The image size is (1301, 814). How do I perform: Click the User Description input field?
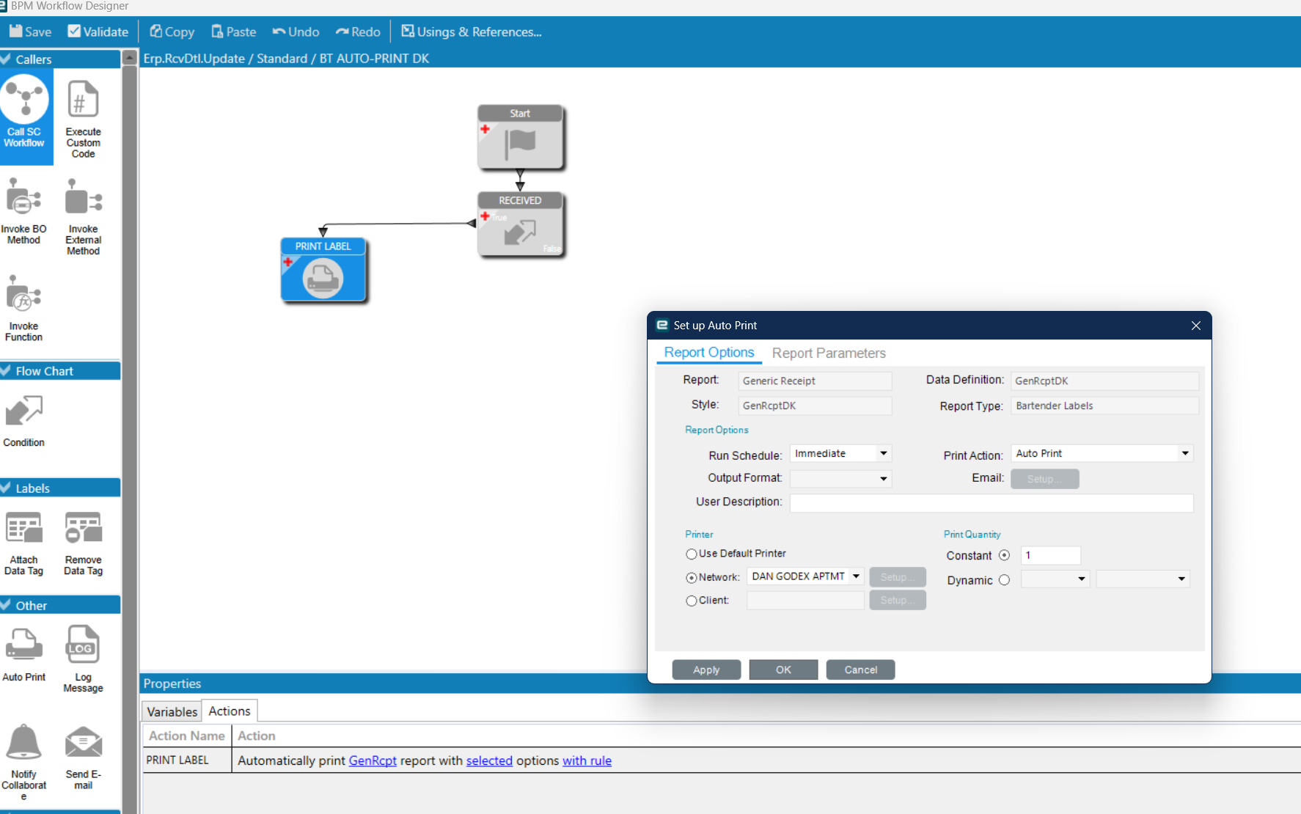pyautogui.click(x=992, y=502)
